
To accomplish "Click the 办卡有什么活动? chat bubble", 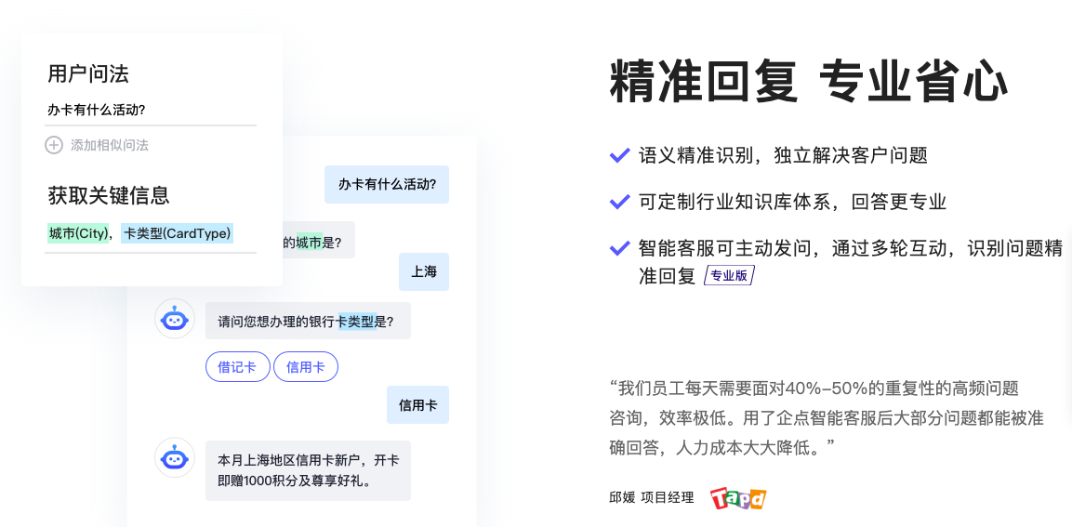I will point(387,185).
